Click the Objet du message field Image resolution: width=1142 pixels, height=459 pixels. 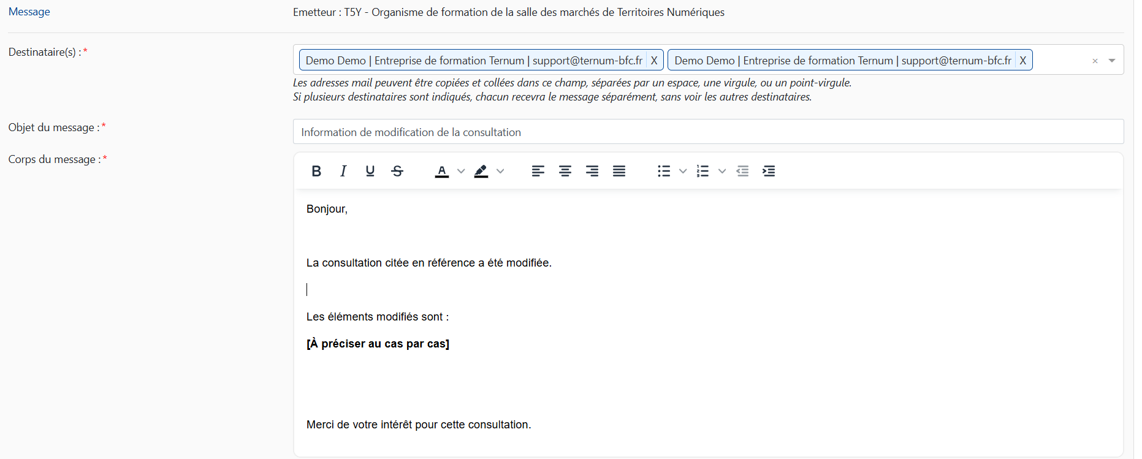pos(708,132)
